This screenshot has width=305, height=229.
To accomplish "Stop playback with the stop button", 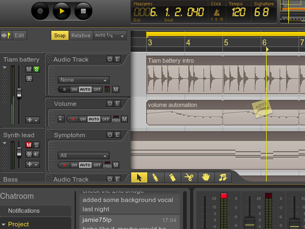I will (x=83, y=11).
